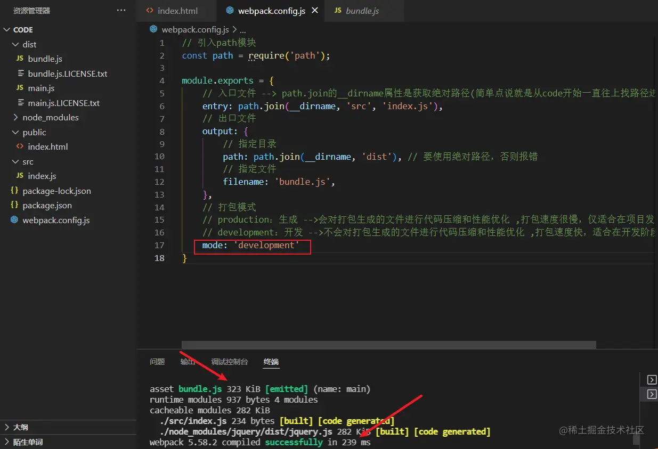
Task: Click the jquery.js path in terminal output
Action: click(246, 431)
